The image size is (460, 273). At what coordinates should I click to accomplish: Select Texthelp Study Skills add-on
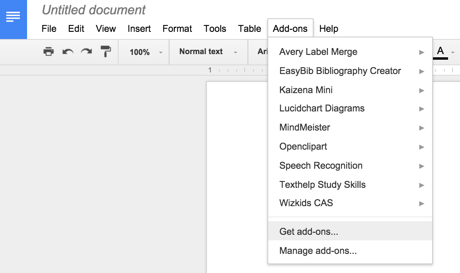(350, 185)
